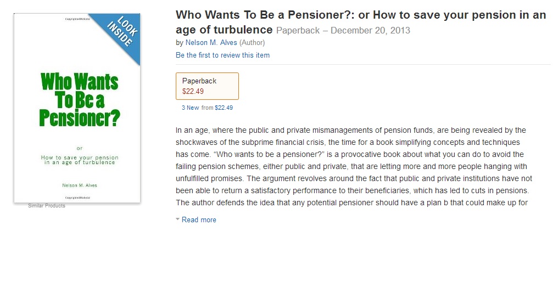The image size is (553, 298).
Task: Click the green title text on cover
Action: point(80,100)
